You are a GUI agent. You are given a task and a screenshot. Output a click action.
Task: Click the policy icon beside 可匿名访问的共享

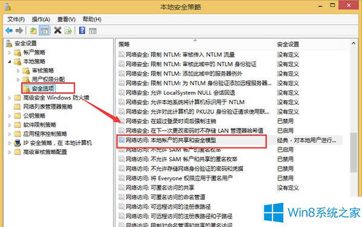click(121, 188)
